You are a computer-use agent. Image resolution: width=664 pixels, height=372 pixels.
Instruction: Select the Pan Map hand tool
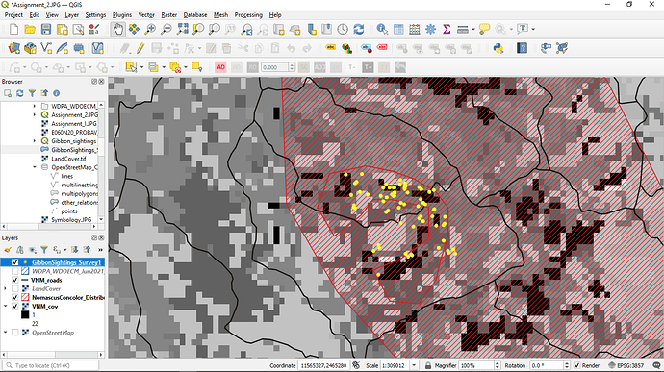tap(118, 29)
